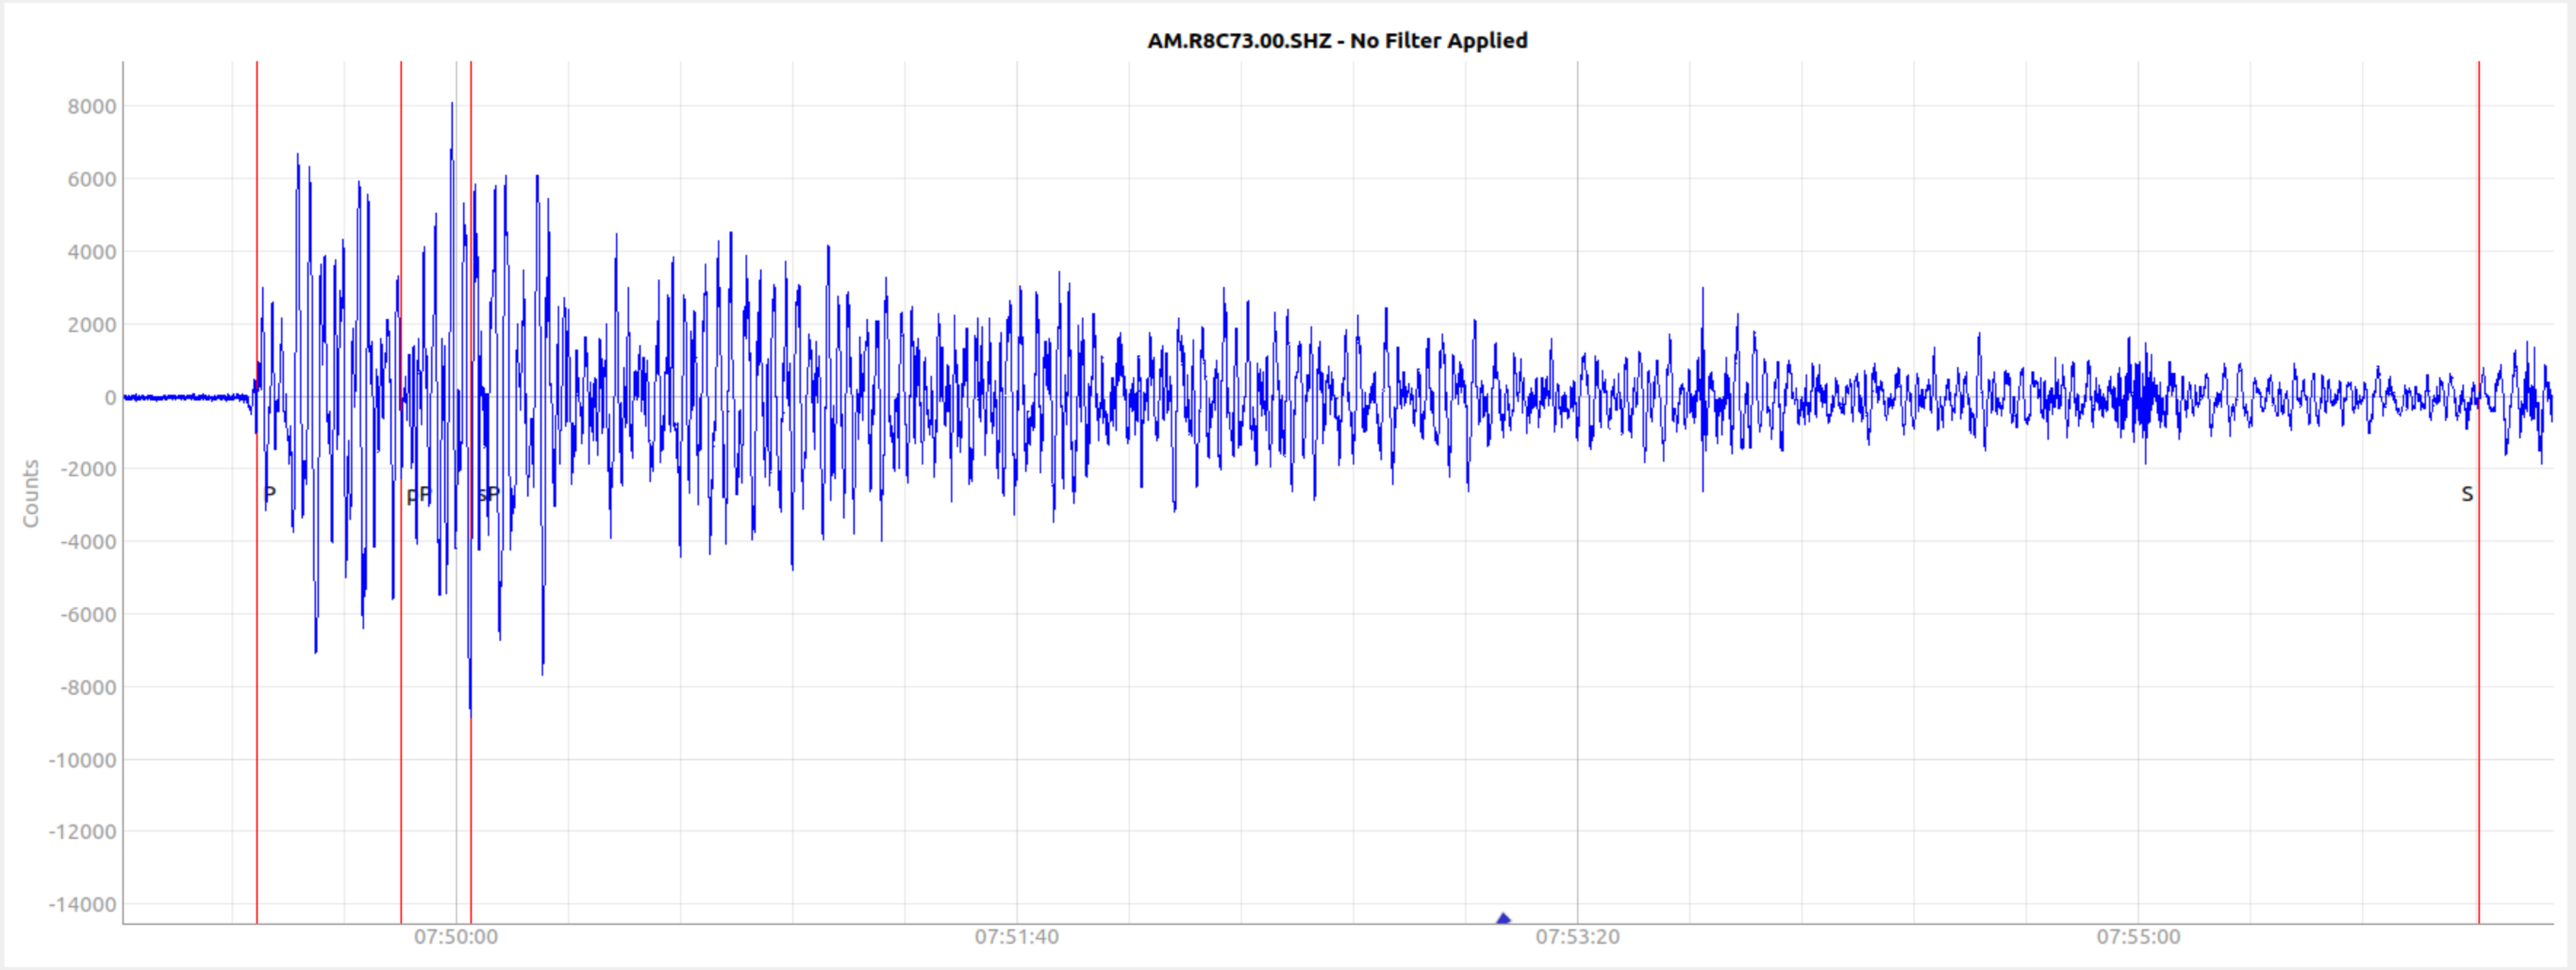Click the 0 y-axis tick label
2576x970 pixels.
pos(110,398)
